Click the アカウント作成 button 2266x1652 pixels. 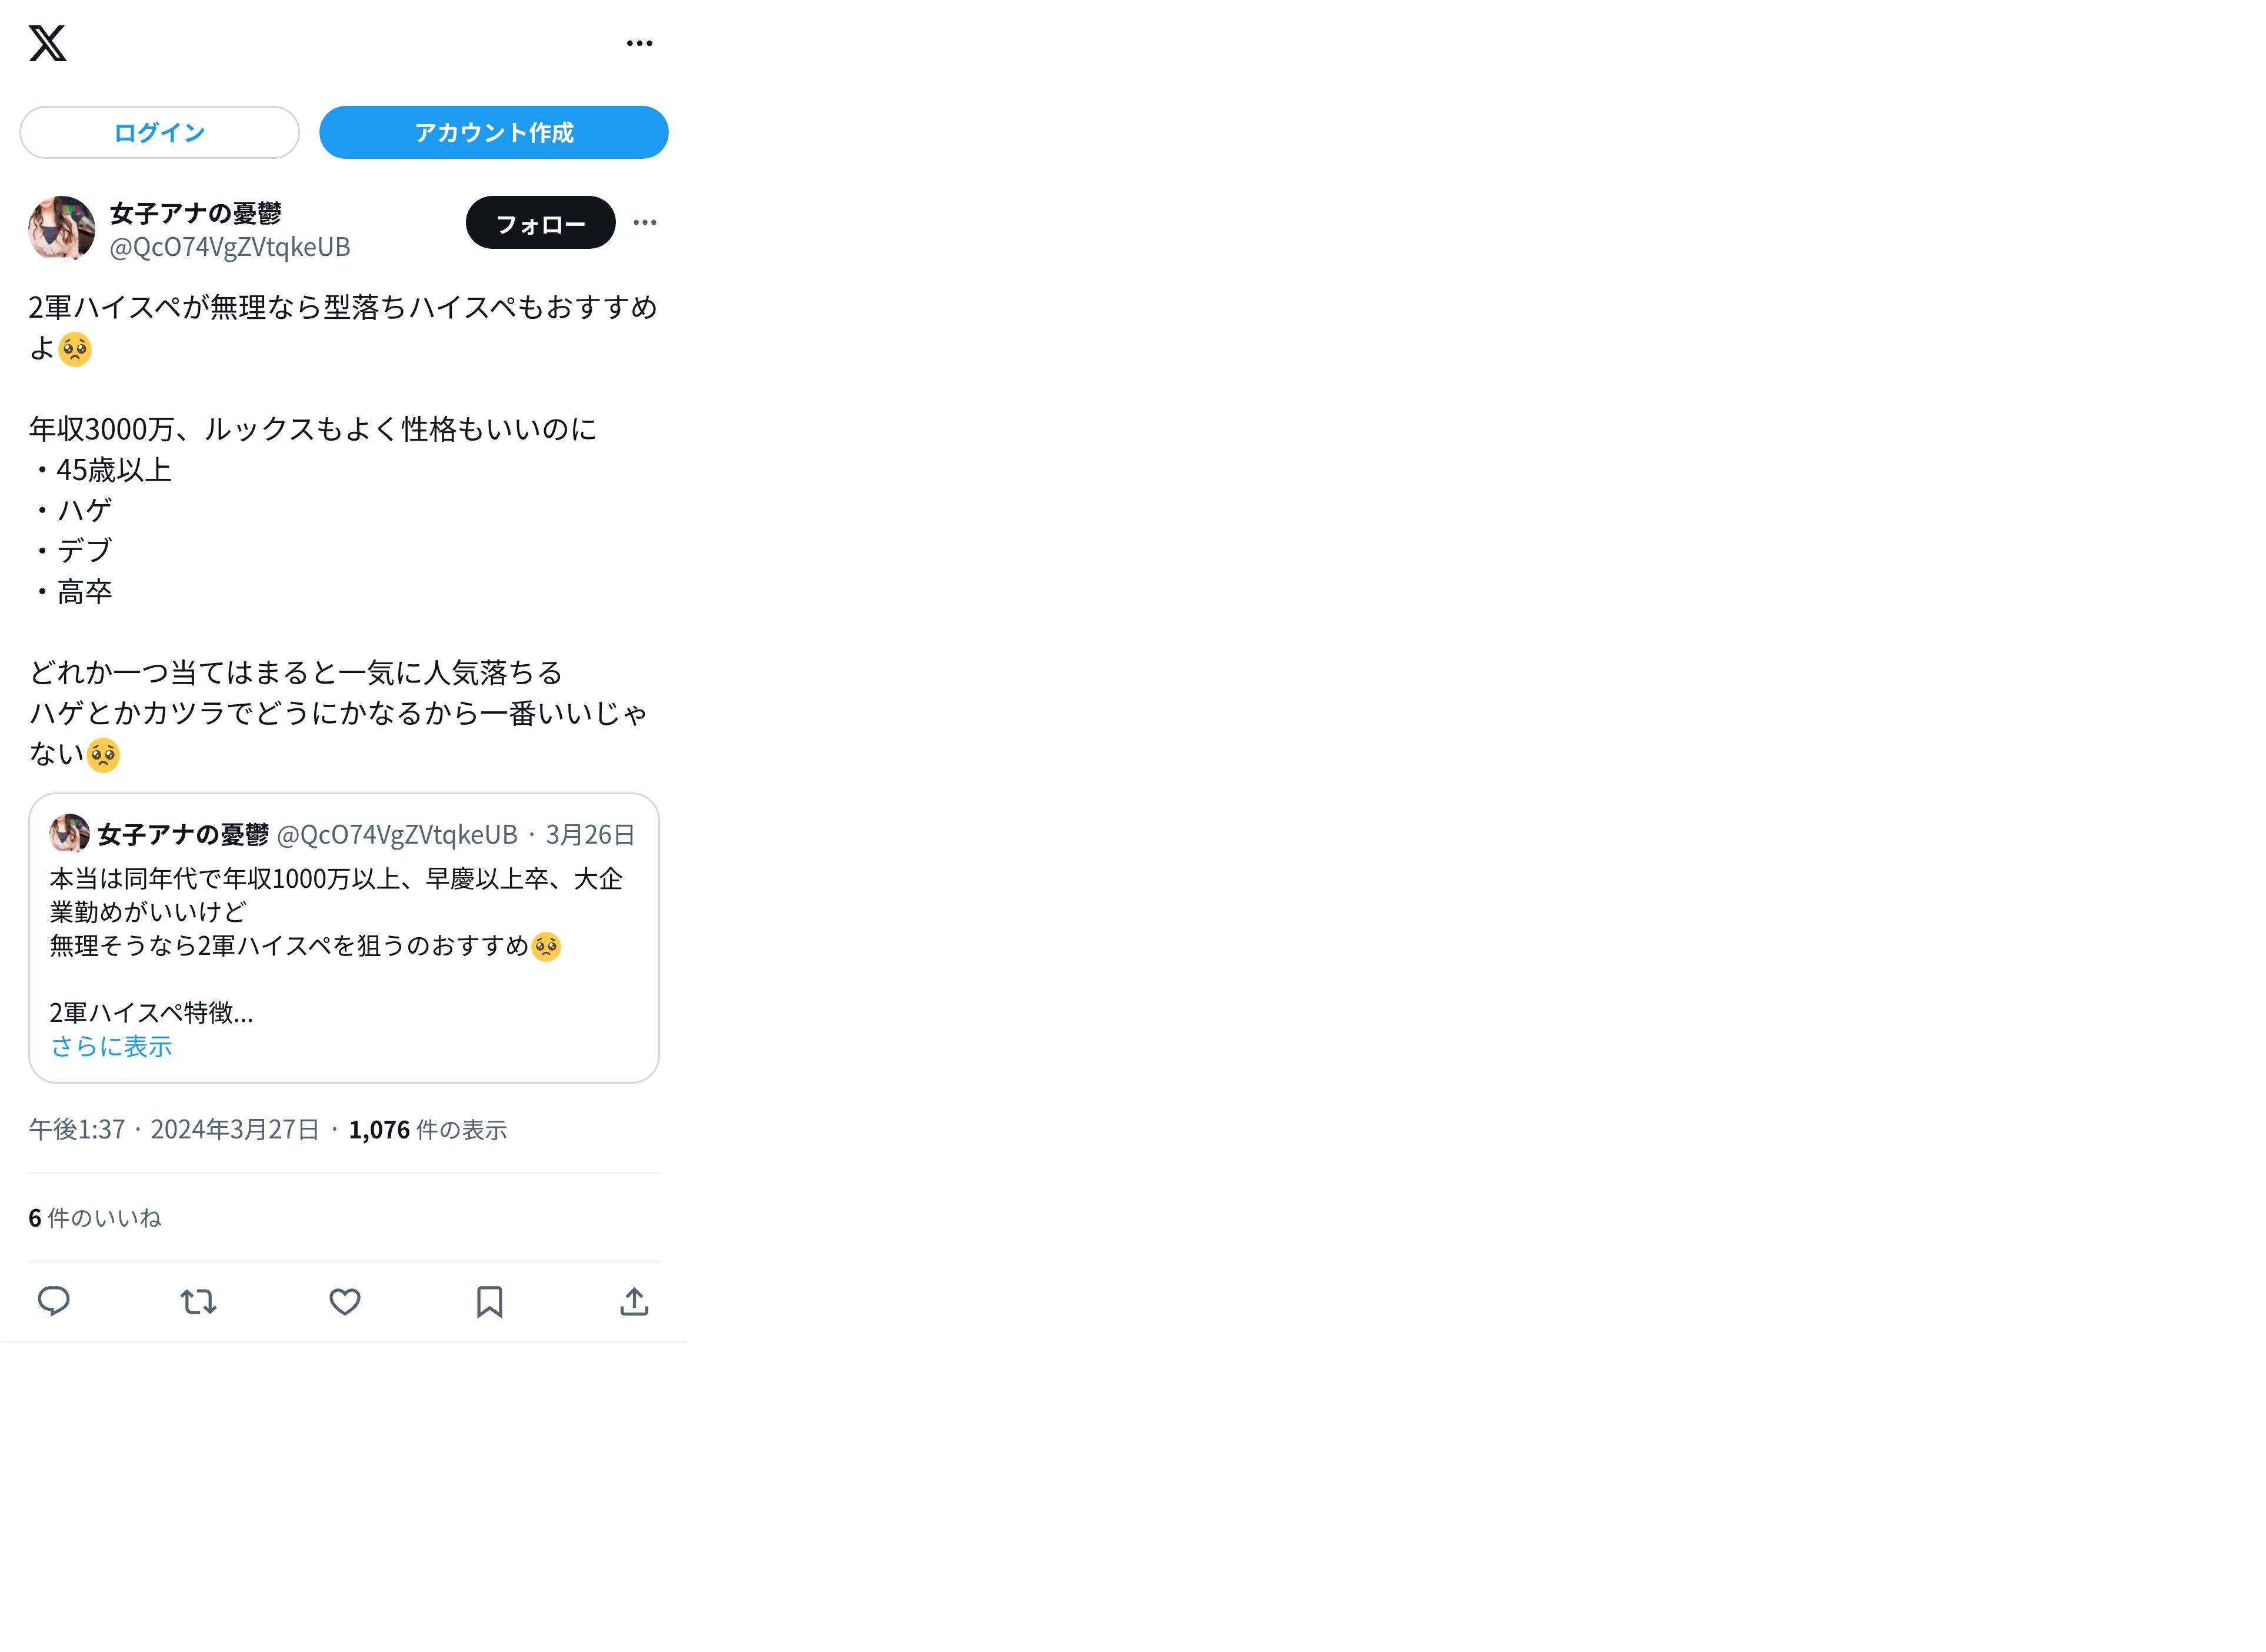(x=493, y=132)
